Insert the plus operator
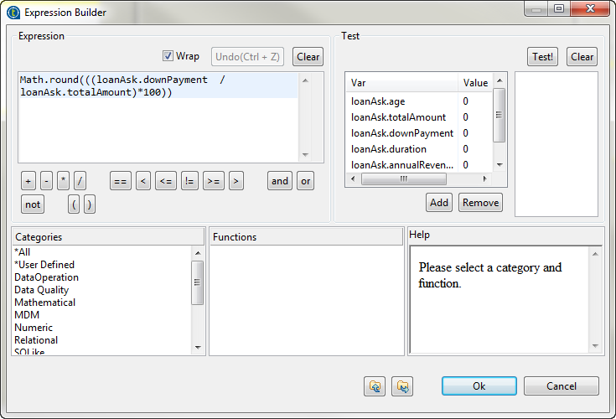The width and height of the screenshot is (616, 419). [x=28, y=180]
